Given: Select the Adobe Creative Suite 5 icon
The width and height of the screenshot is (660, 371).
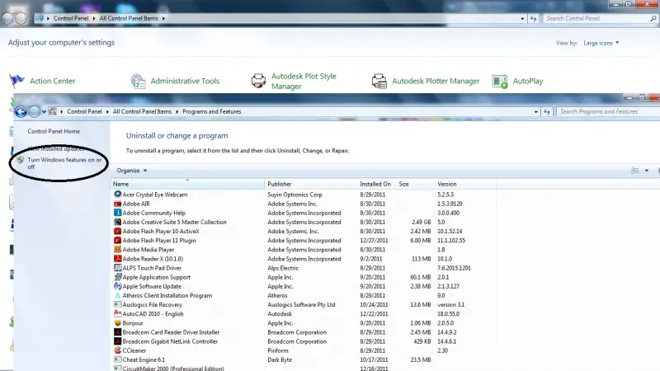Looking at the screenshot, I should [117, 222].
